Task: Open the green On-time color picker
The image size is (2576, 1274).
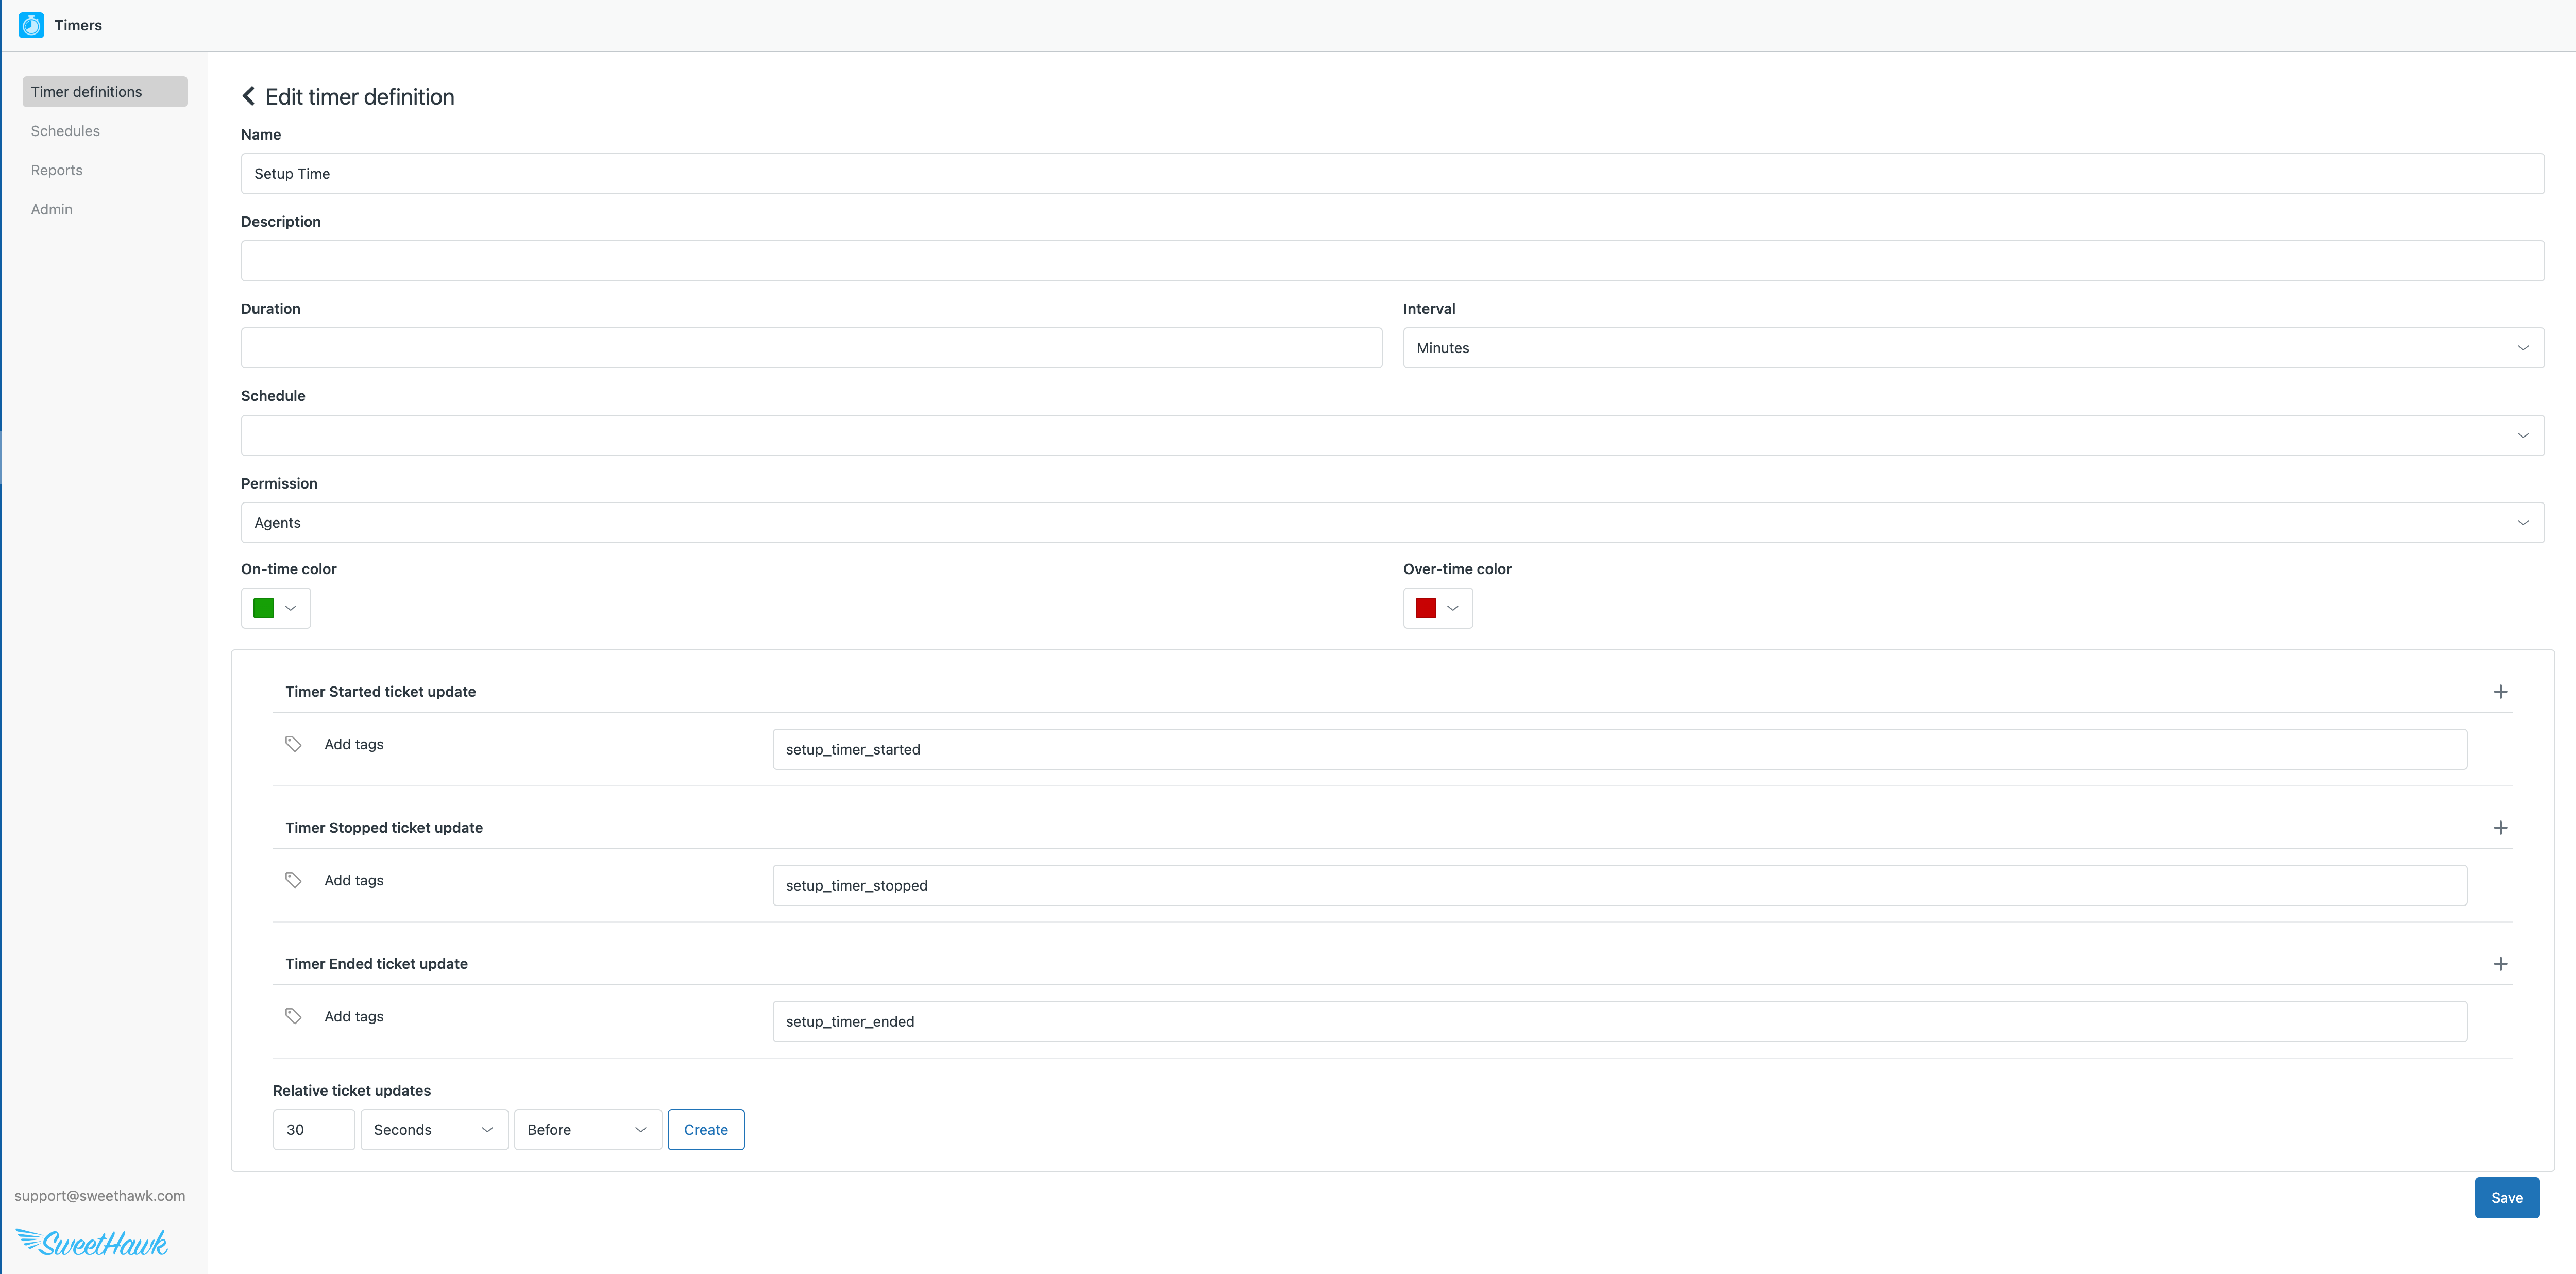Action: (275, 607)
